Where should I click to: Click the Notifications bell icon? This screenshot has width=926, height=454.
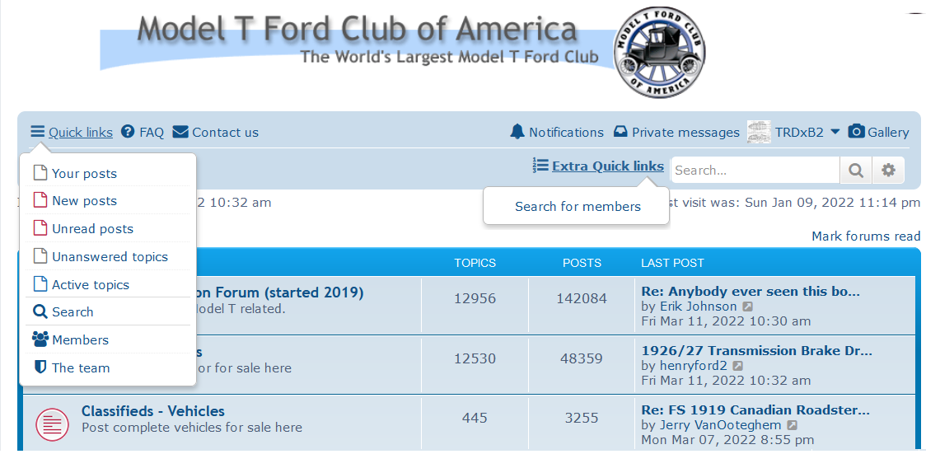[x=517, y=132]
